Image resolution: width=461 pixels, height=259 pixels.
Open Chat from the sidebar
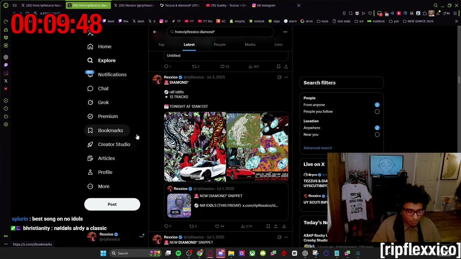pos(98,88)
